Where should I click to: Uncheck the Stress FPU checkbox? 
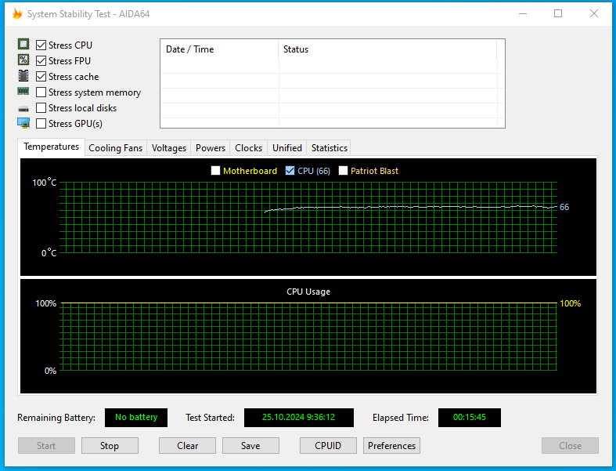coord(41,60)
